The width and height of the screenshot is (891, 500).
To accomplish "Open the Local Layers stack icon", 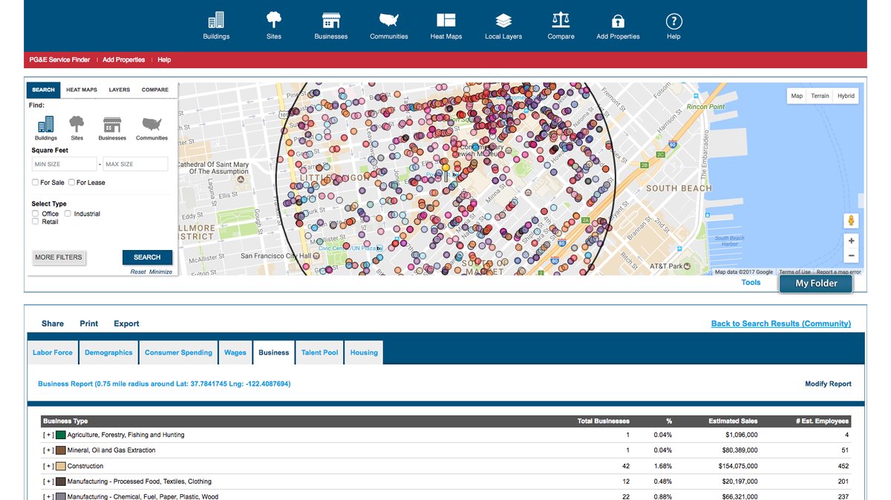I will coord(503,21).
